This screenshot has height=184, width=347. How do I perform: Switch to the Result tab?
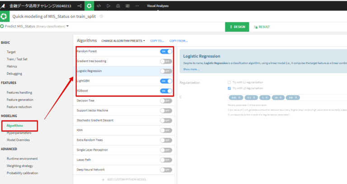point(262,27)
